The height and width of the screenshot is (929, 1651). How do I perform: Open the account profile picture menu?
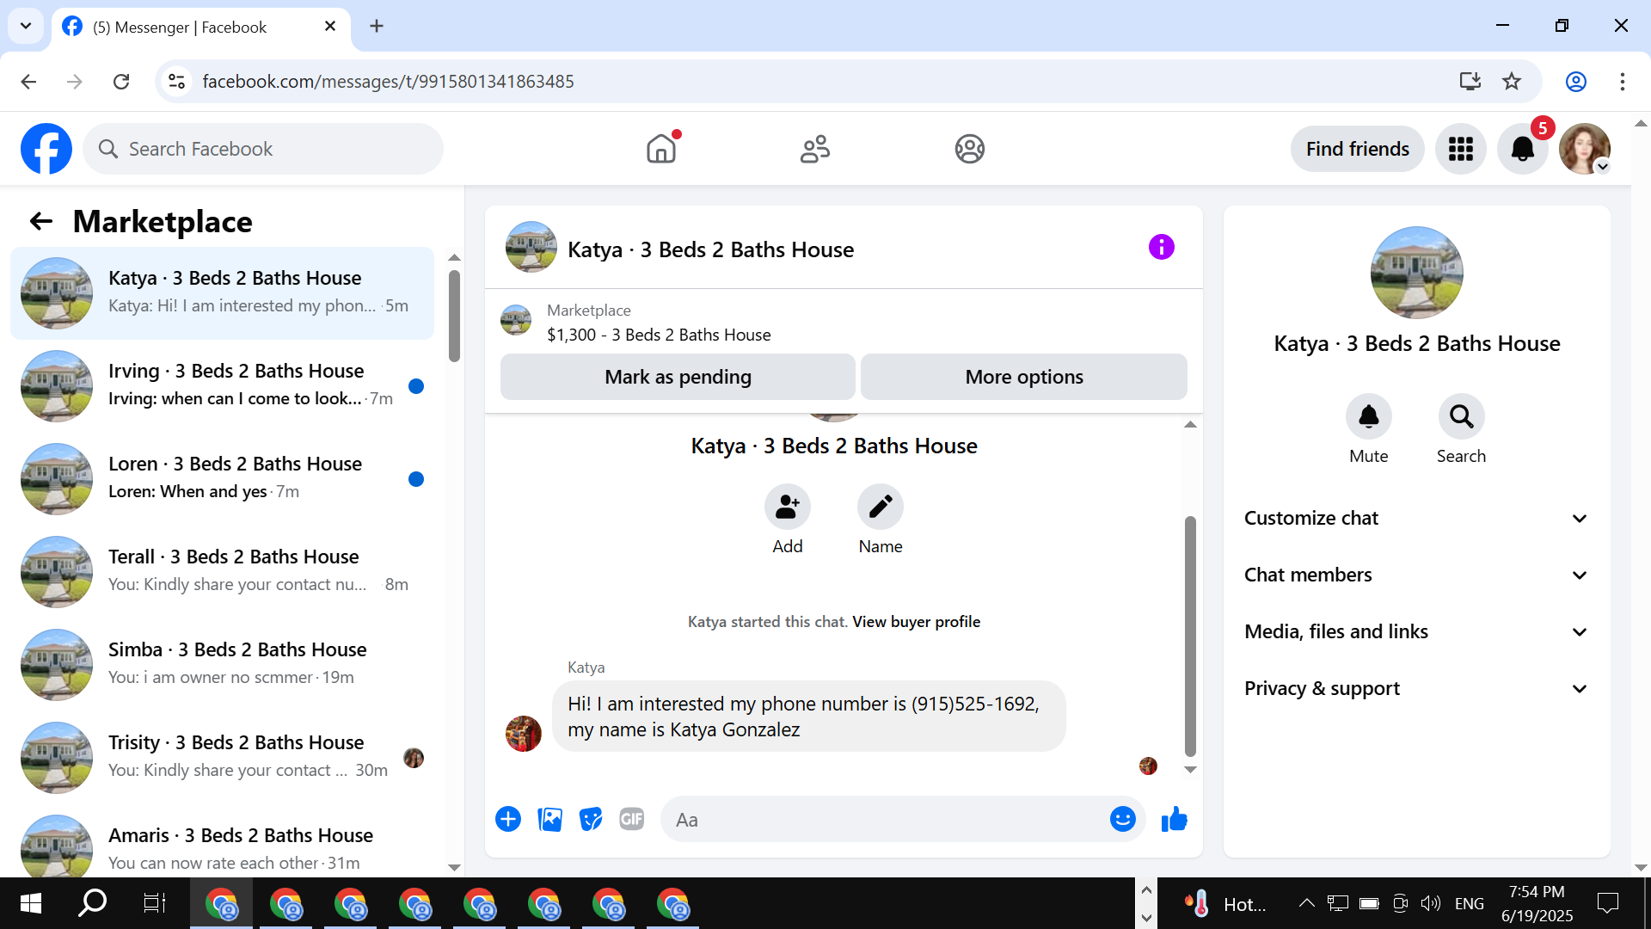pos(1585,149)
